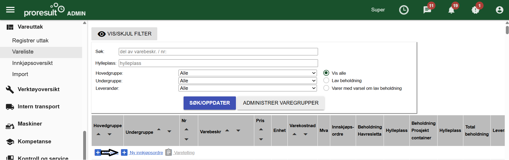Select Varer med varsel om lav beholdning
509x160 pixels.
pyautogui.click(x=326, y=88)
